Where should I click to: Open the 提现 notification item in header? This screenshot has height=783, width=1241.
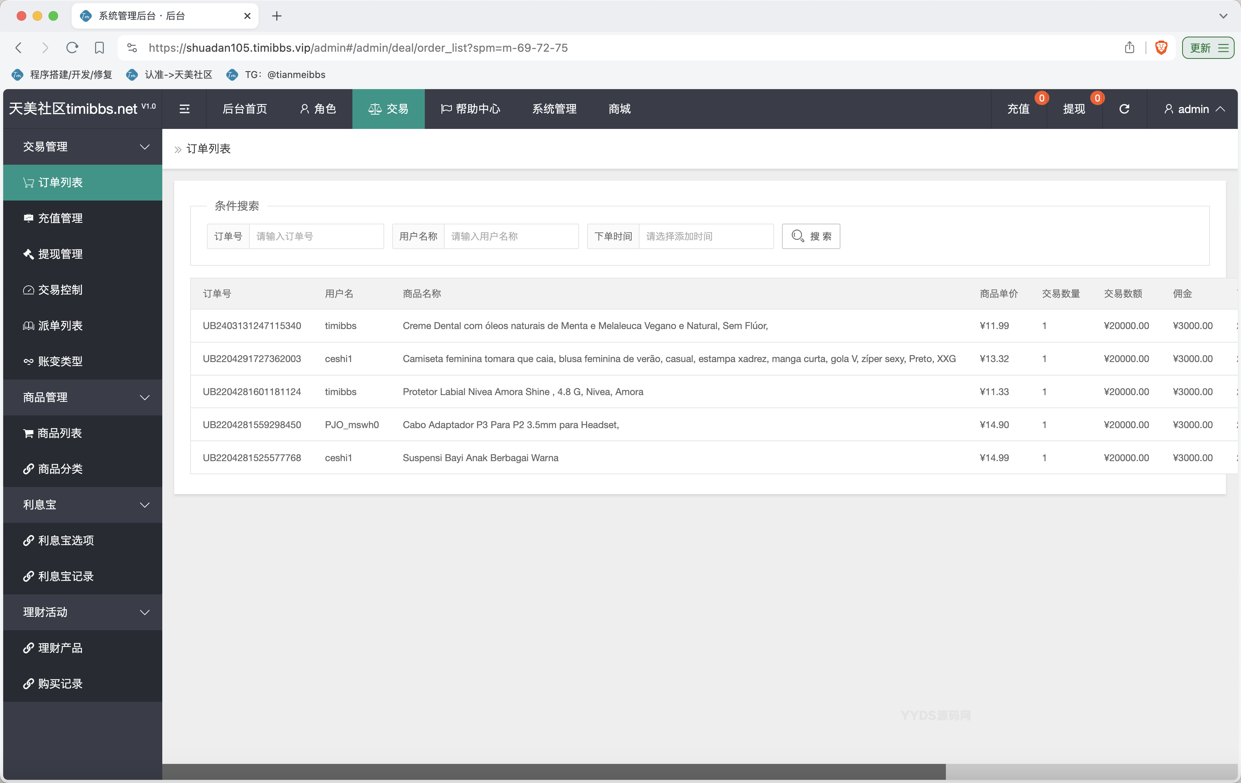click(x=1074, y=109)
